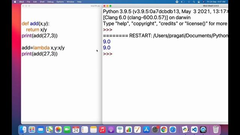Screen dimensions: 240x135
Task: Open the Help menu
Action: pyautogui.click(x=79, y=2)
